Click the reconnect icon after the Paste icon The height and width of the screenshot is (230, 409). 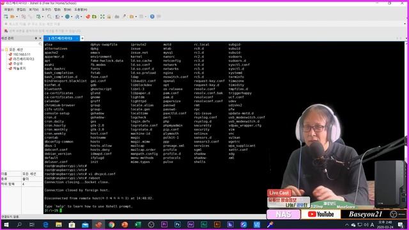[x=38, y=17]
